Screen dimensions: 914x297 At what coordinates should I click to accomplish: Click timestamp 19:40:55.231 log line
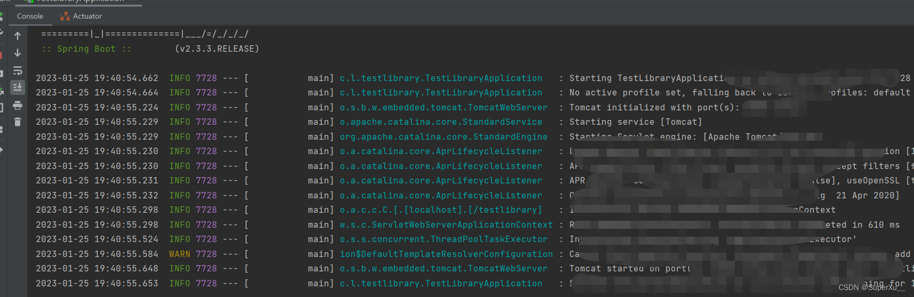pyautogui.click(x=97, y=181)
